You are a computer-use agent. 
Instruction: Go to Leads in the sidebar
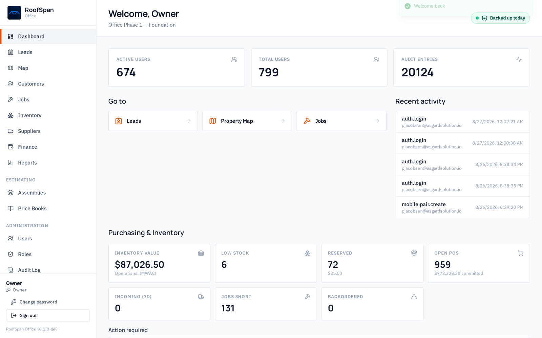click(x=48, y=52)
